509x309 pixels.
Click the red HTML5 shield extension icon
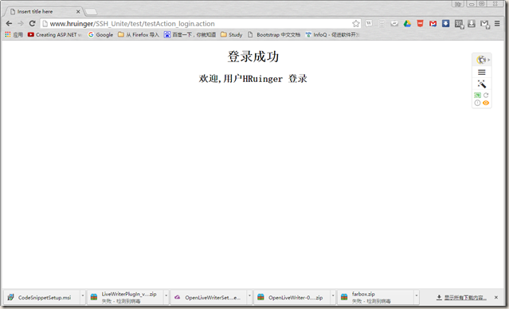coord(420,23)
